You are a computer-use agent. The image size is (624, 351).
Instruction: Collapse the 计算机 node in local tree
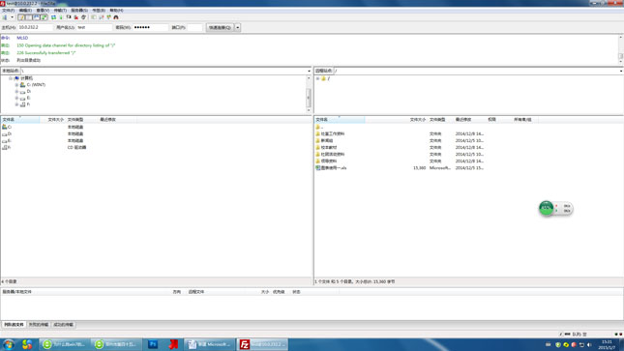pyautogui.click(x=11, y=78)
